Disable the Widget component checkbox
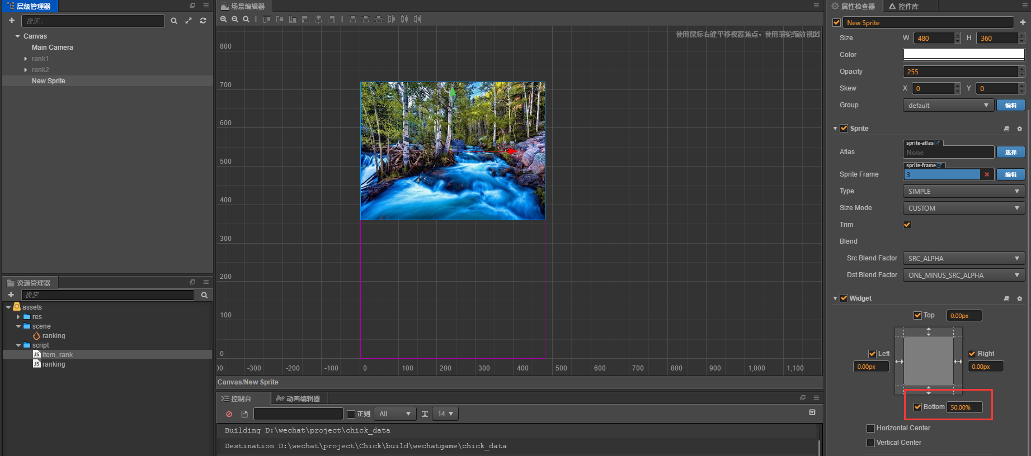This screenshot has width=1031, height=456. click(844, 298)
